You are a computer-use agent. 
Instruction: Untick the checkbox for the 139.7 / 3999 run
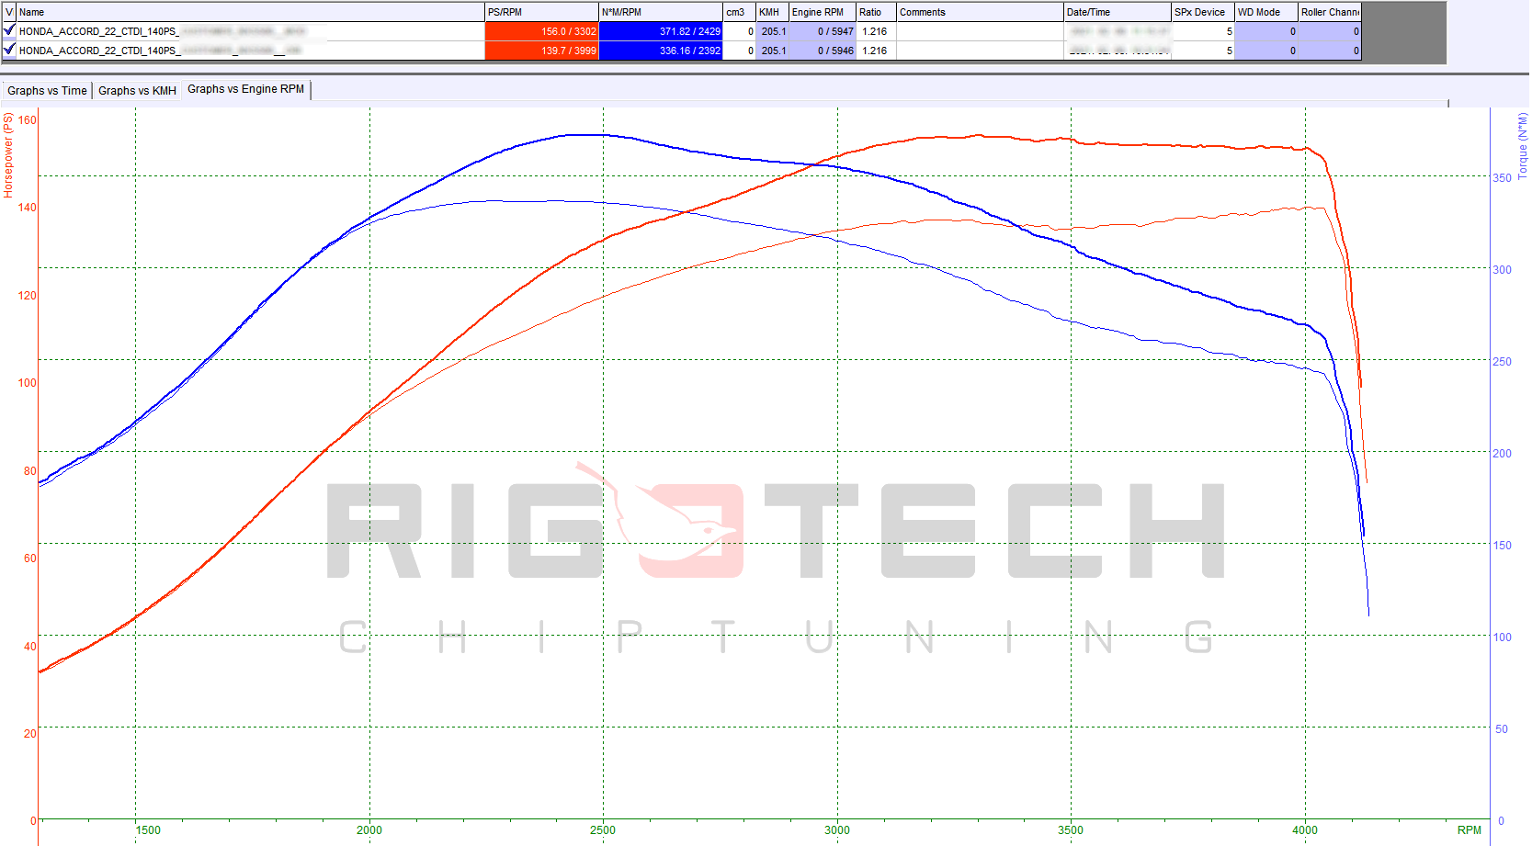[9, 50]
